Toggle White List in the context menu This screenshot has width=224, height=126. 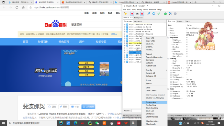[x=150, y=114]
